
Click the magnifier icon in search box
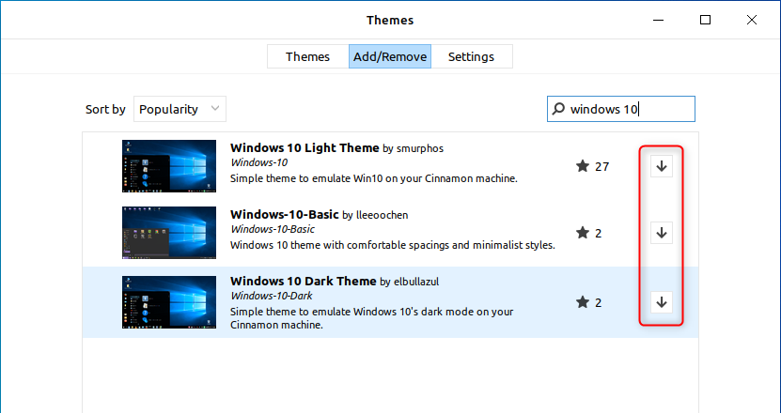click(x=560, y=109)
